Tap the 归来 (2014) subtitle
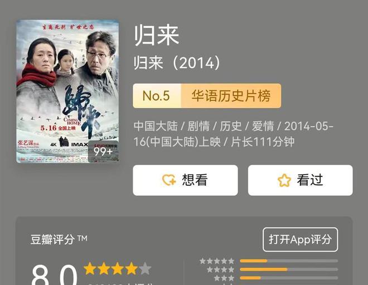The height and width of the screenshot is (285, 368). 177,62
